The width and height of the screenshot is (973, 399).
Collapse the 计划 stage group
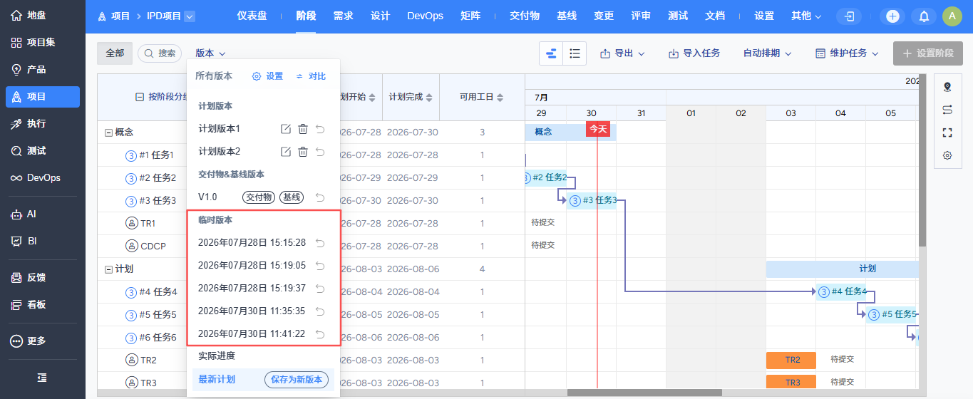point(108,269)
